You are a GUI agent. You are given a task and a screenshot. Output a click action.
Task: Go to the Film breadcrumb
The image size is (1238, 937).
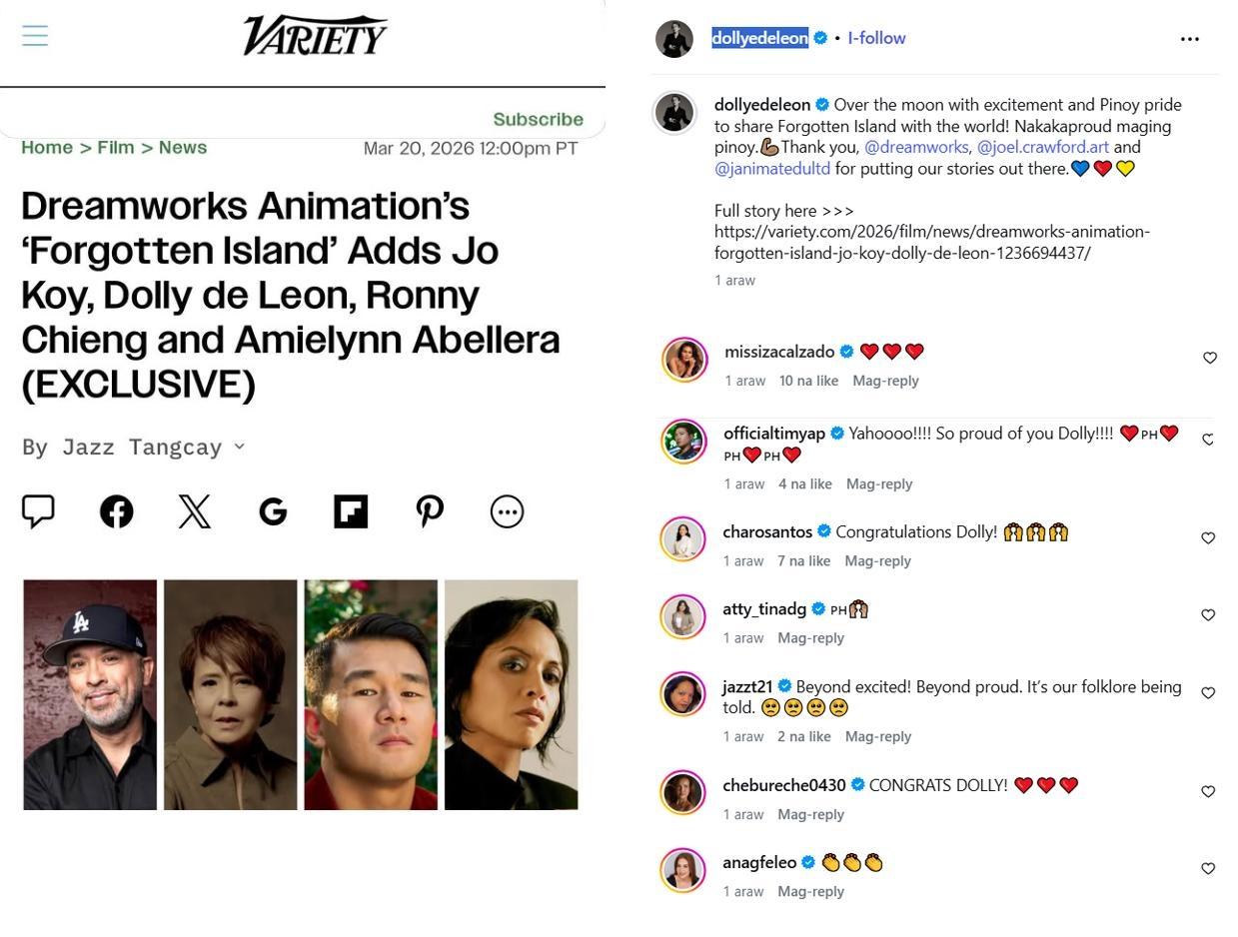pos(116,148)
